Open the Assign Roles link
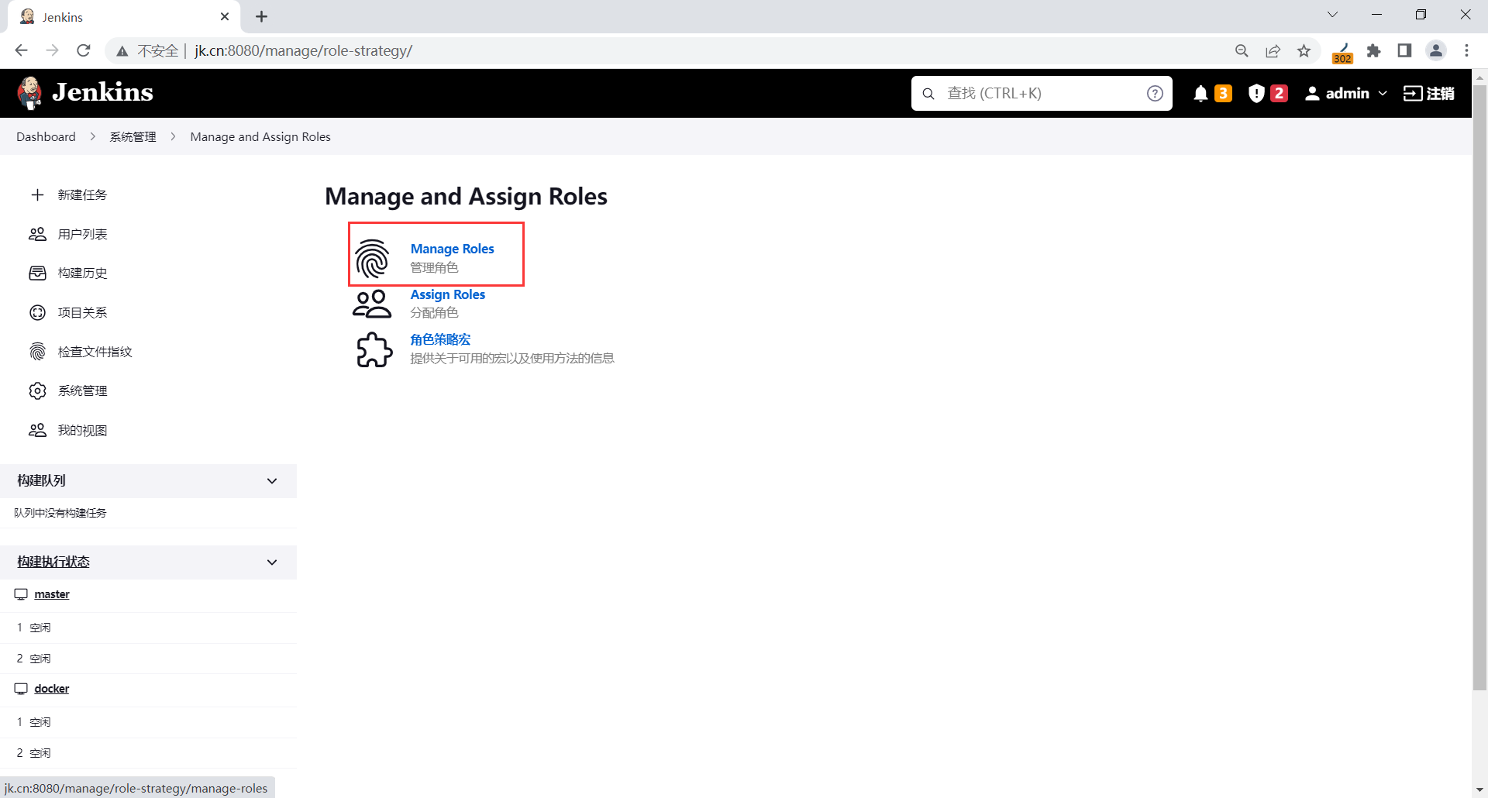Screen dimensions: 1488x798 click(x=447, y=294)
